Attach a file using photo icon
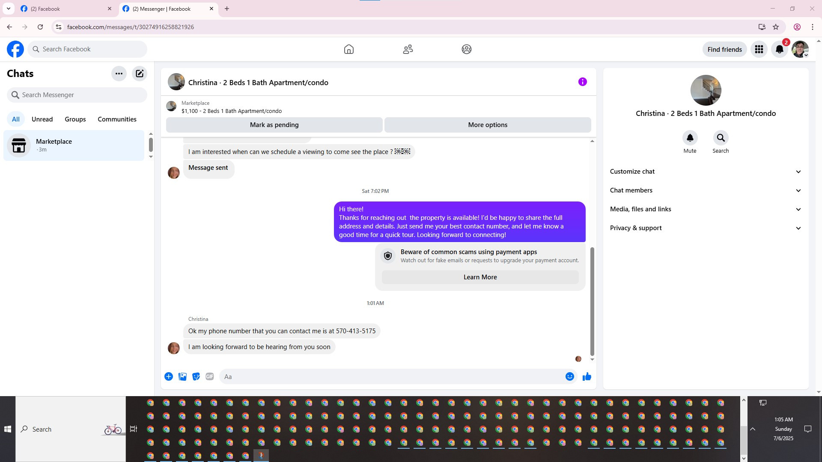This screenshot has width=822, height=462. pos(182,376)
